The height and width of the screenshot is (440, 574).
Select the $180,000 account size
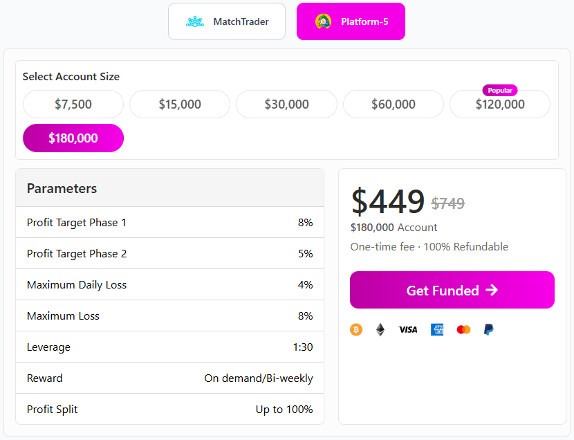coord(73,138)
